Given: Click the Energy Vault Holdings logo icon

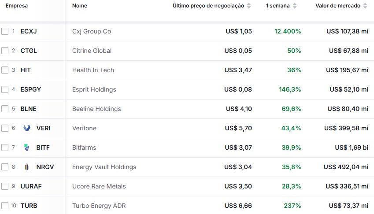Looking at the screenshot, I should [x=27, y=167].
